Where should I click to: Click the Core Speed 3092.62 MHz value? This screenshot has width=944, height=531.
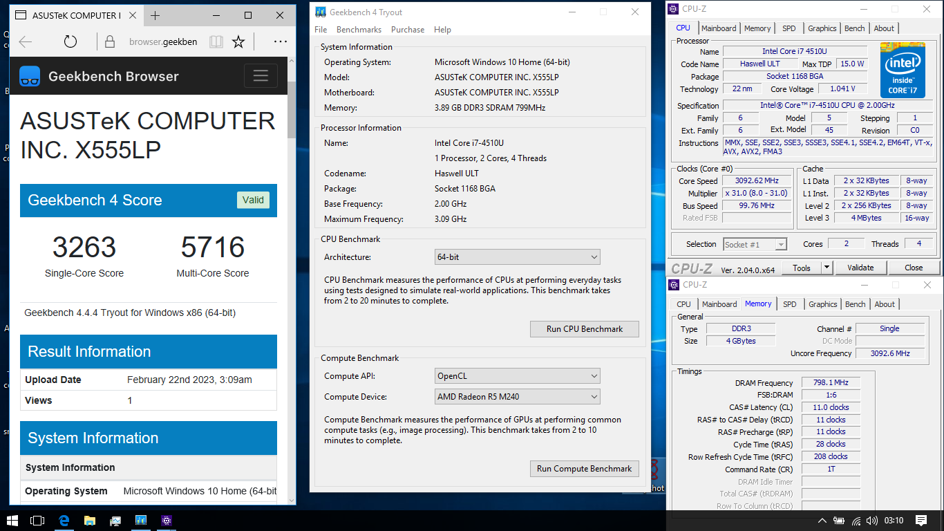757,181
